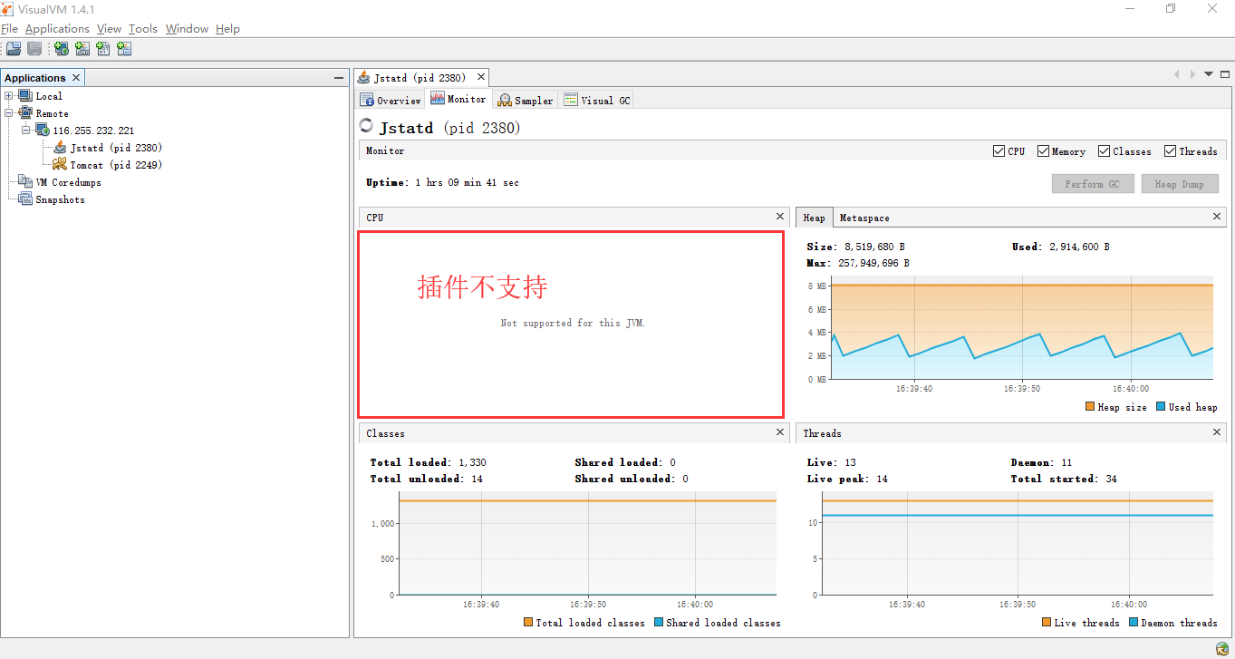Click the VisualVM logo in title bar
Screen dimensions: 1235x659
tap(7, 8)
